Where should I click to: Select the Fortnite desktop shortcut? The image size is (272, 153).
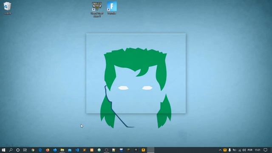(x=112, y=8)
